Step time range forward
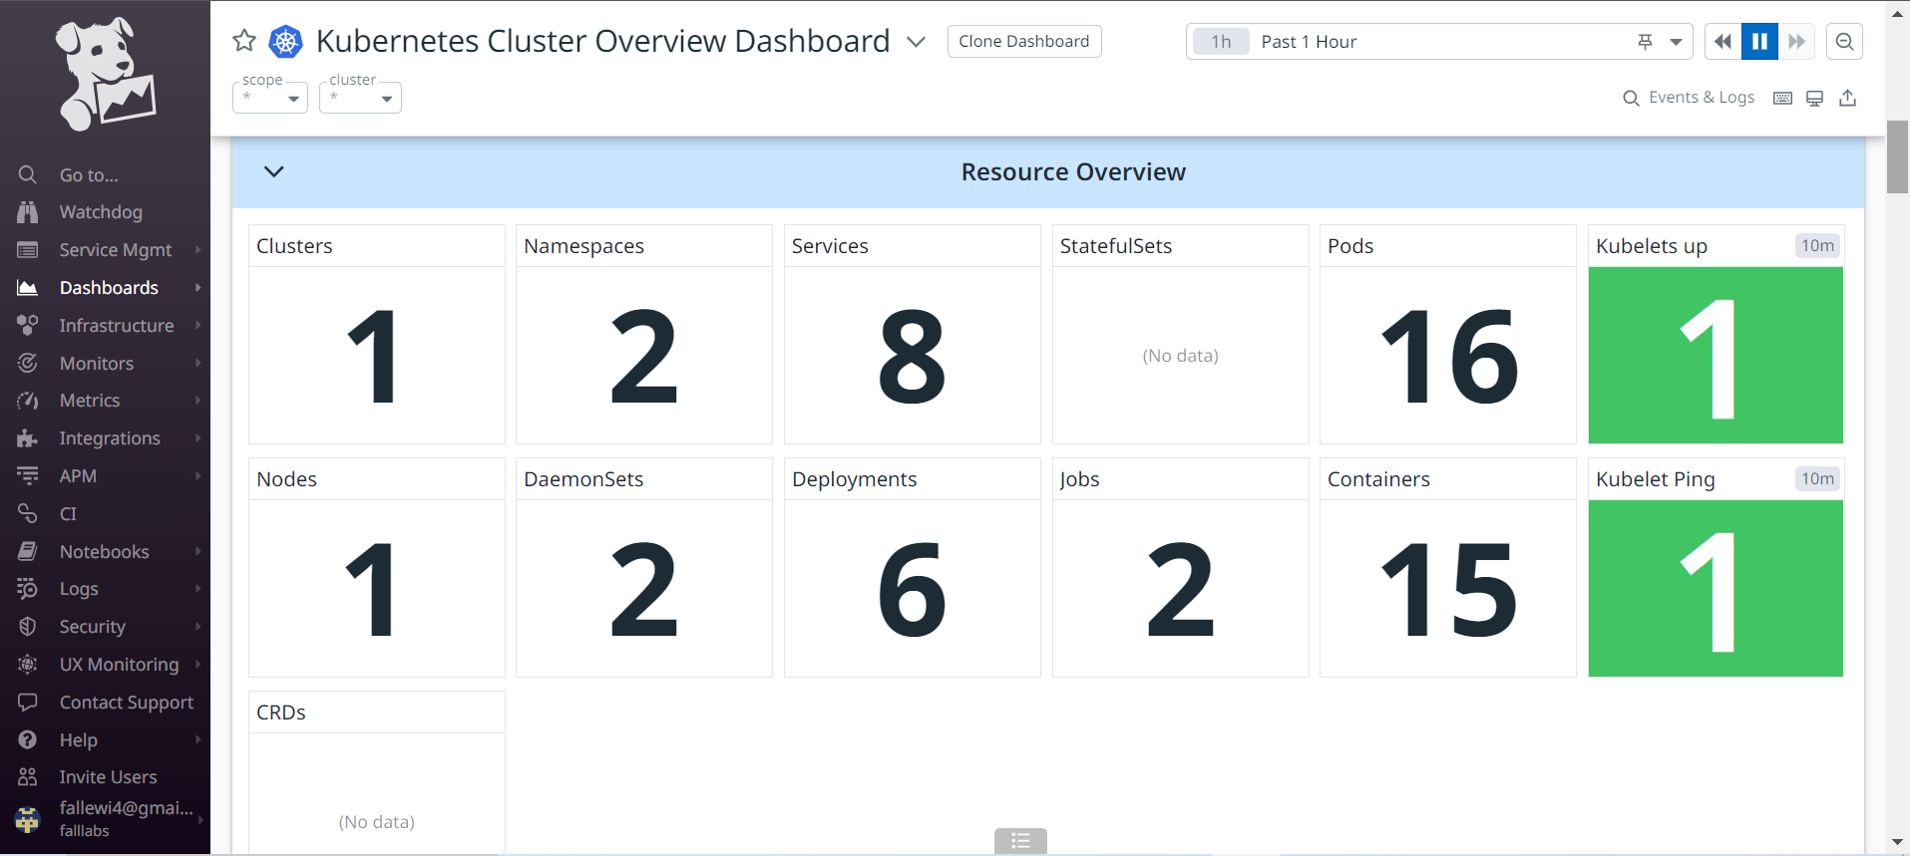This screenshot has width=1910, height=856. pos(1796,42)
